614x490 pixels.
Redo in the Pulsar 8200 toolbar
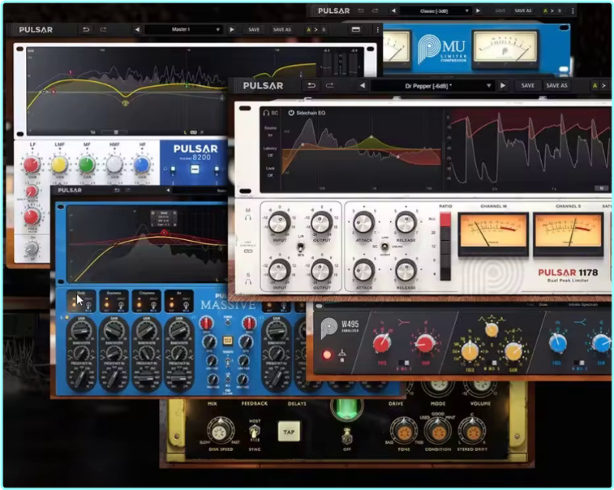103,29
